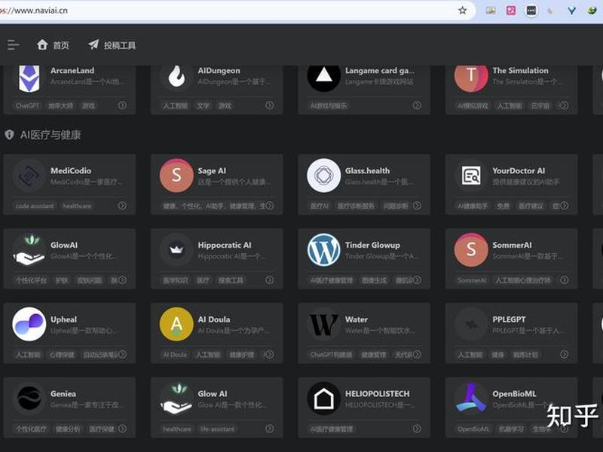Click the AI医疗与健康 section heading
Viewport: 603px width, 452px height.
coord(51,135)
